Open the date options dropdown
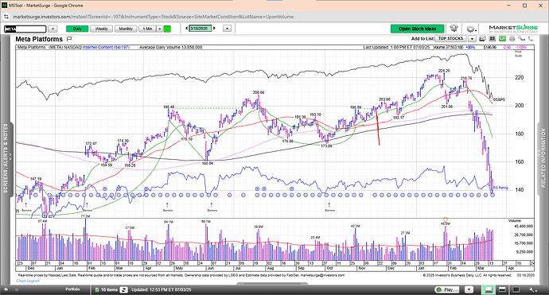549x295 pixels. pos(227,29)
